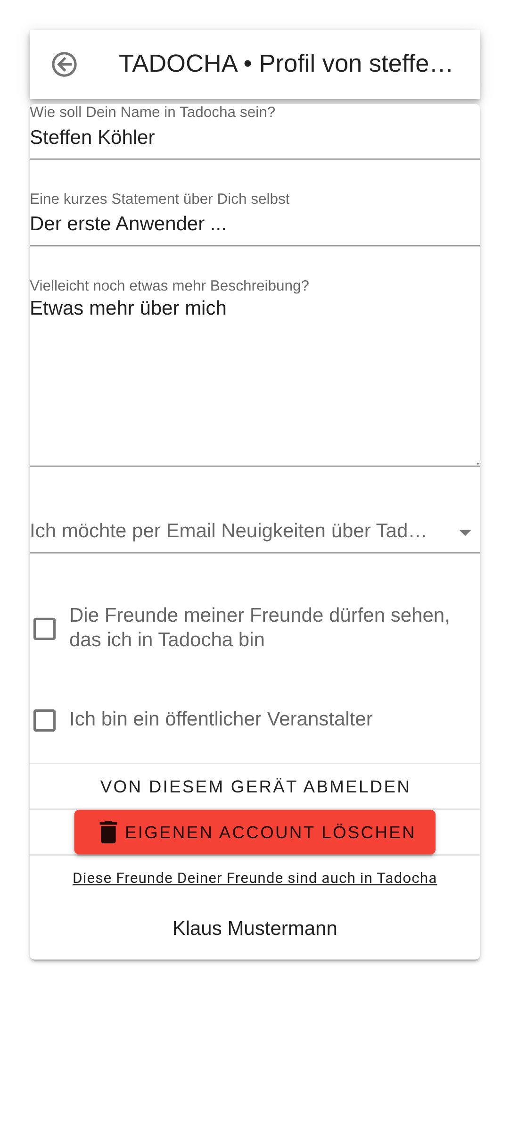This screenshot has height=1133, width=510.
Task: Open 'Diese Freunde Deiner Freunde sind auch in Tadocha' link
Action: point(255,878)
